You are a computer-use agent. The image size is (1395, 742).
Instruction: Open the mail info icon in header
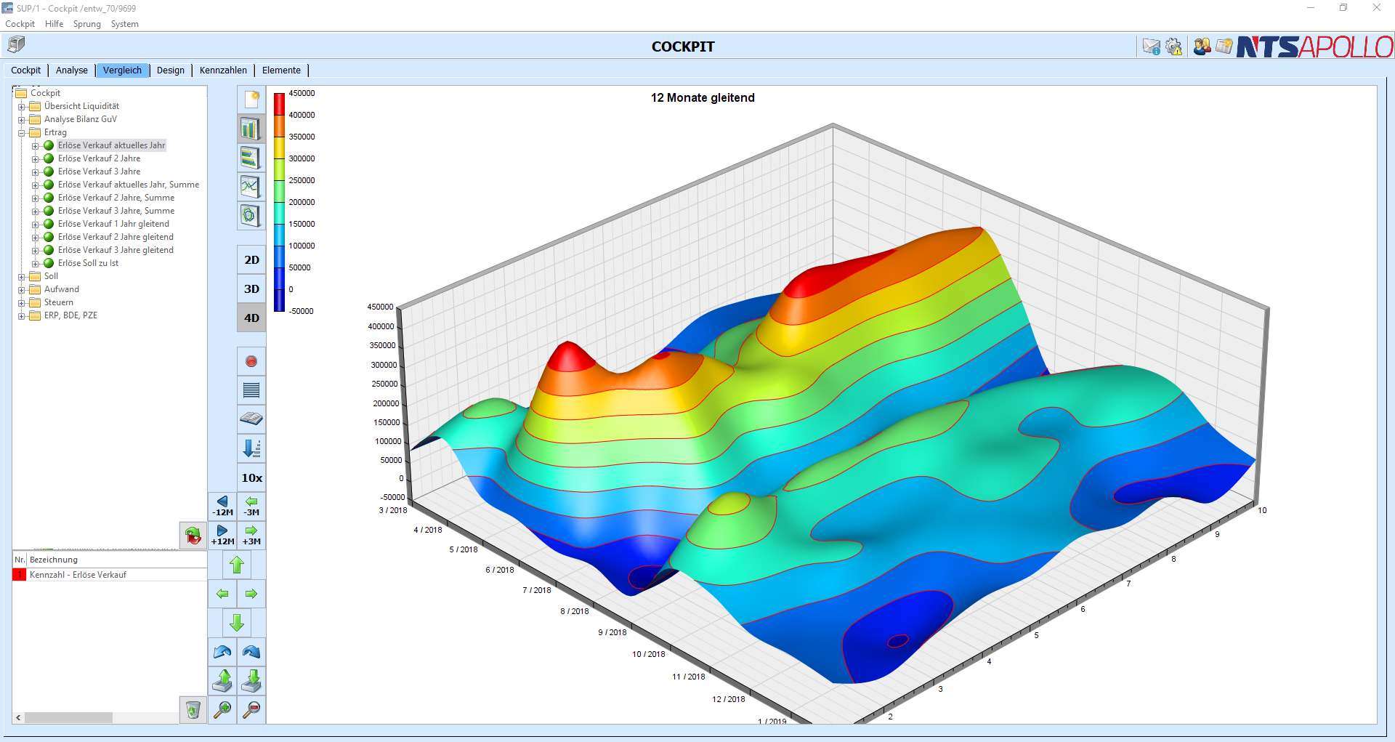coord(1152,47)
